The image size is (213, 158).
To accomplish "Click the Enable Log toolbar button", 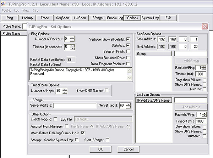I will [115, 18].
